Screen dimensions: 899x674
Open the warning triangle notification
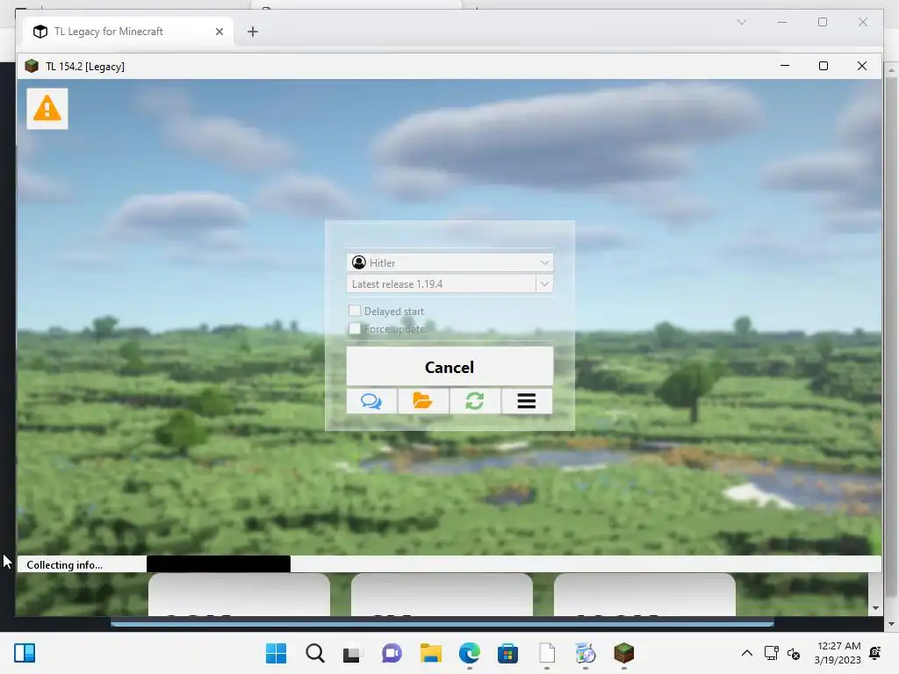pyautogui.click(x=47, y=108)
